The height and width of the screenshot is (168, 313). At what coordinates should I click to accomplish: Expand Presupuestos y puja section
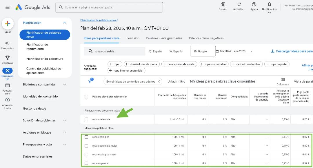(64, 145)
